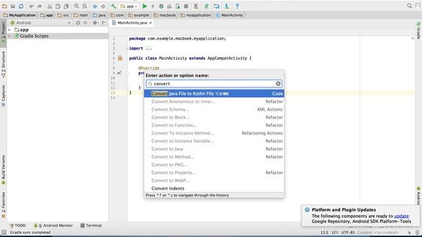Close the MainActivity.java tab

[151, 23]
